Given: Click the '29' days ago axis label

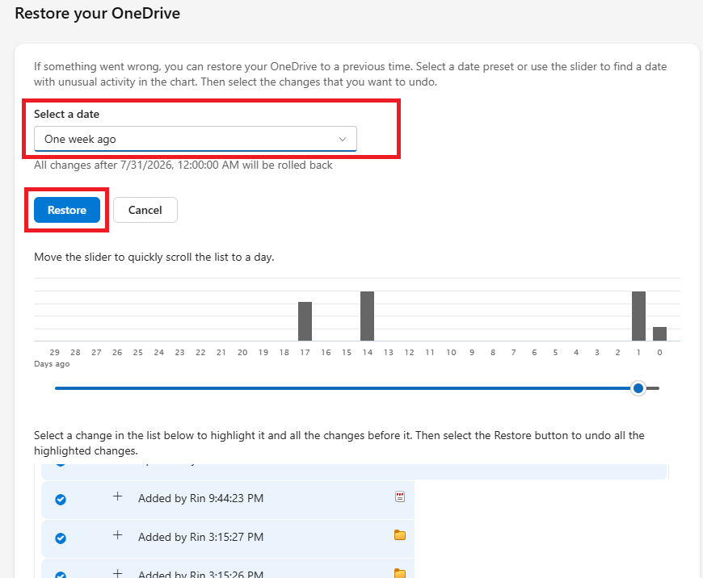Looking at the screenshot, I should [55, 353].
